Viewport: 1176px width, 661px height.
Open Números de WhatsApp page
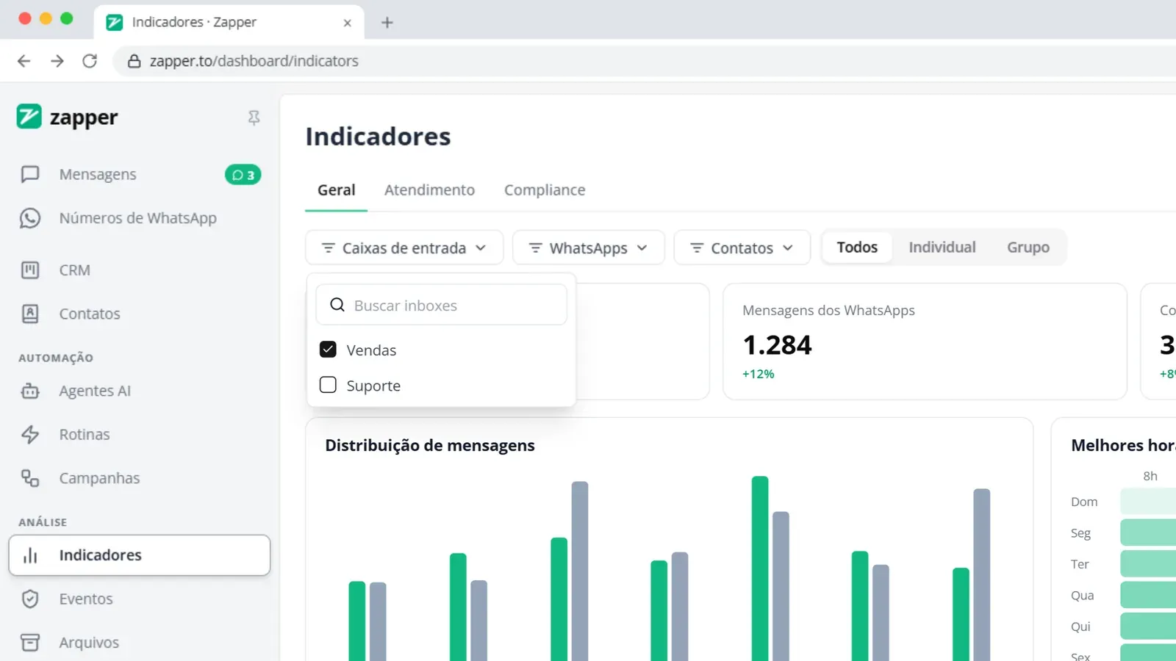pyautogui.click(x=140, y=218)
